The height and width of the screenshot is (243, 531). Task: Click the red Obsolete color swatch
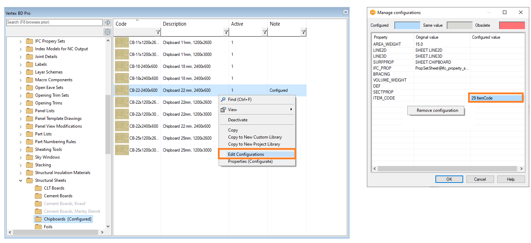(512, 25)
